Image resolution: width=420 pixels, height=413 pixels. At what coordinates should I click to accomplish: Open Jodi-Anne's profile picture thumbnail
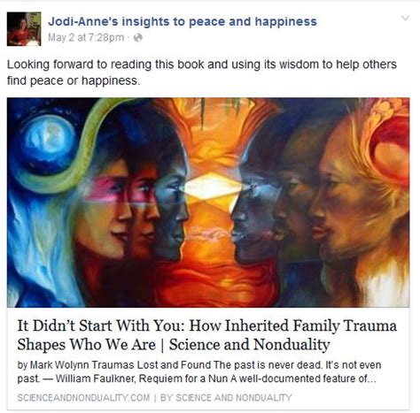(24, 29)
